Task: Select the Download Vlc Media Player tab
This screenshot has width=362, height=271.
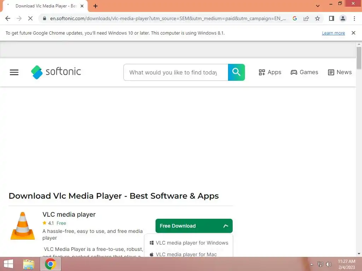Action: coord(46,6)
